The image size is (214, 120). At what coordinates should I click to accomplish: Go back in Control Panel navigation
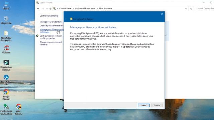click(x=38, y=9)
